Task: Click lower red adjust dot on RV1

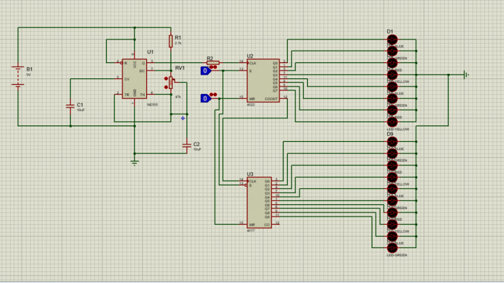Action: [x=166, y=87]
